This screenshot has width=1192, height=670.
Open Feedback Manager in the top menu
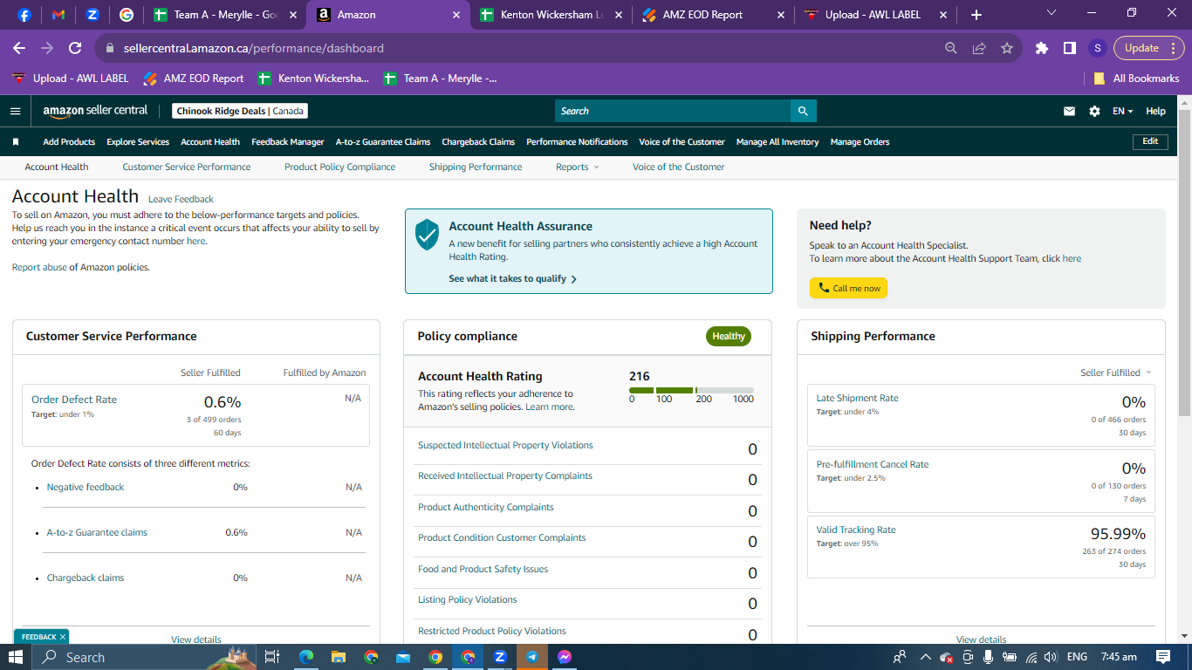coord(288,141)
